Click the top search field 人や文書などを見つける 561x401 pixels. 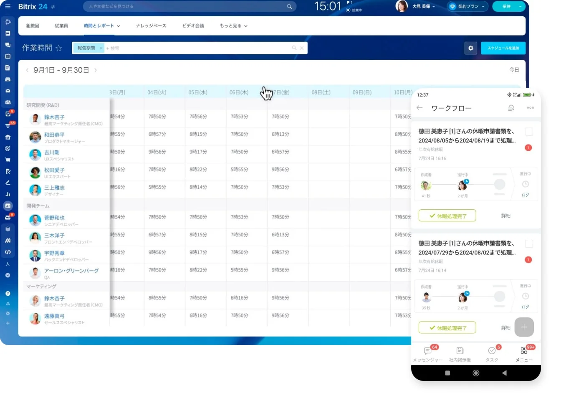pos(188,7)
